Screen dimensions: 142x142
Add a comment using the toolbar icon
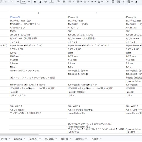click(113, 2)
